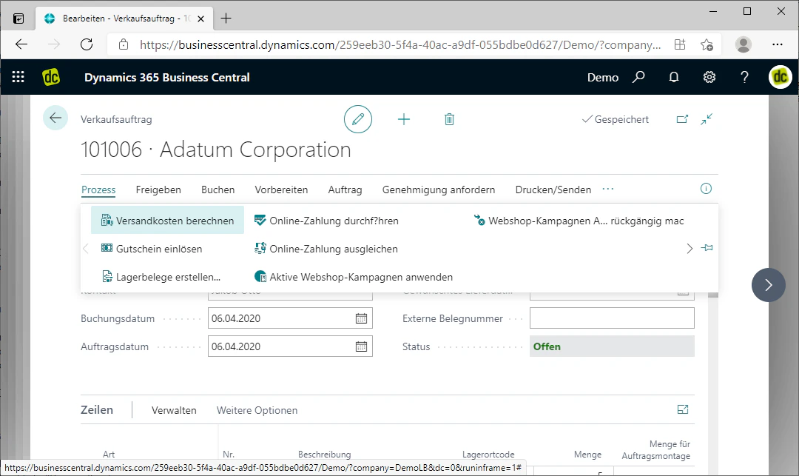
Task: Open Auftragsdatum calendar picker
Action: click(x=361, y=346)
